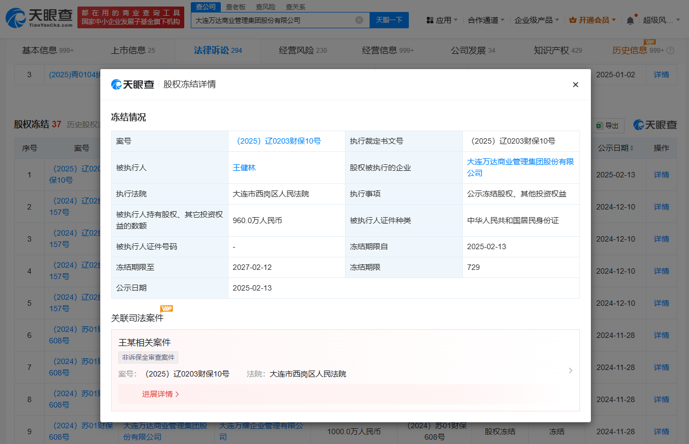Switch to 查老板 search tab
689x444 pixels.
point(235,7)
